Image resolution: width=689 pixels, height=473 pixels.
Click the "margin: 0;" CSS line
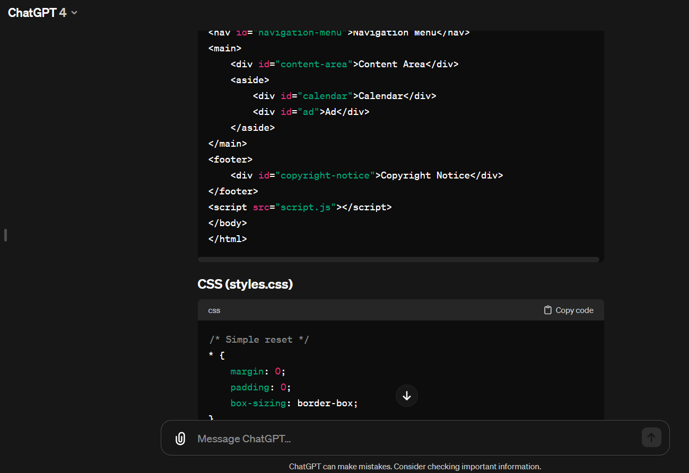tap(258, 371)
